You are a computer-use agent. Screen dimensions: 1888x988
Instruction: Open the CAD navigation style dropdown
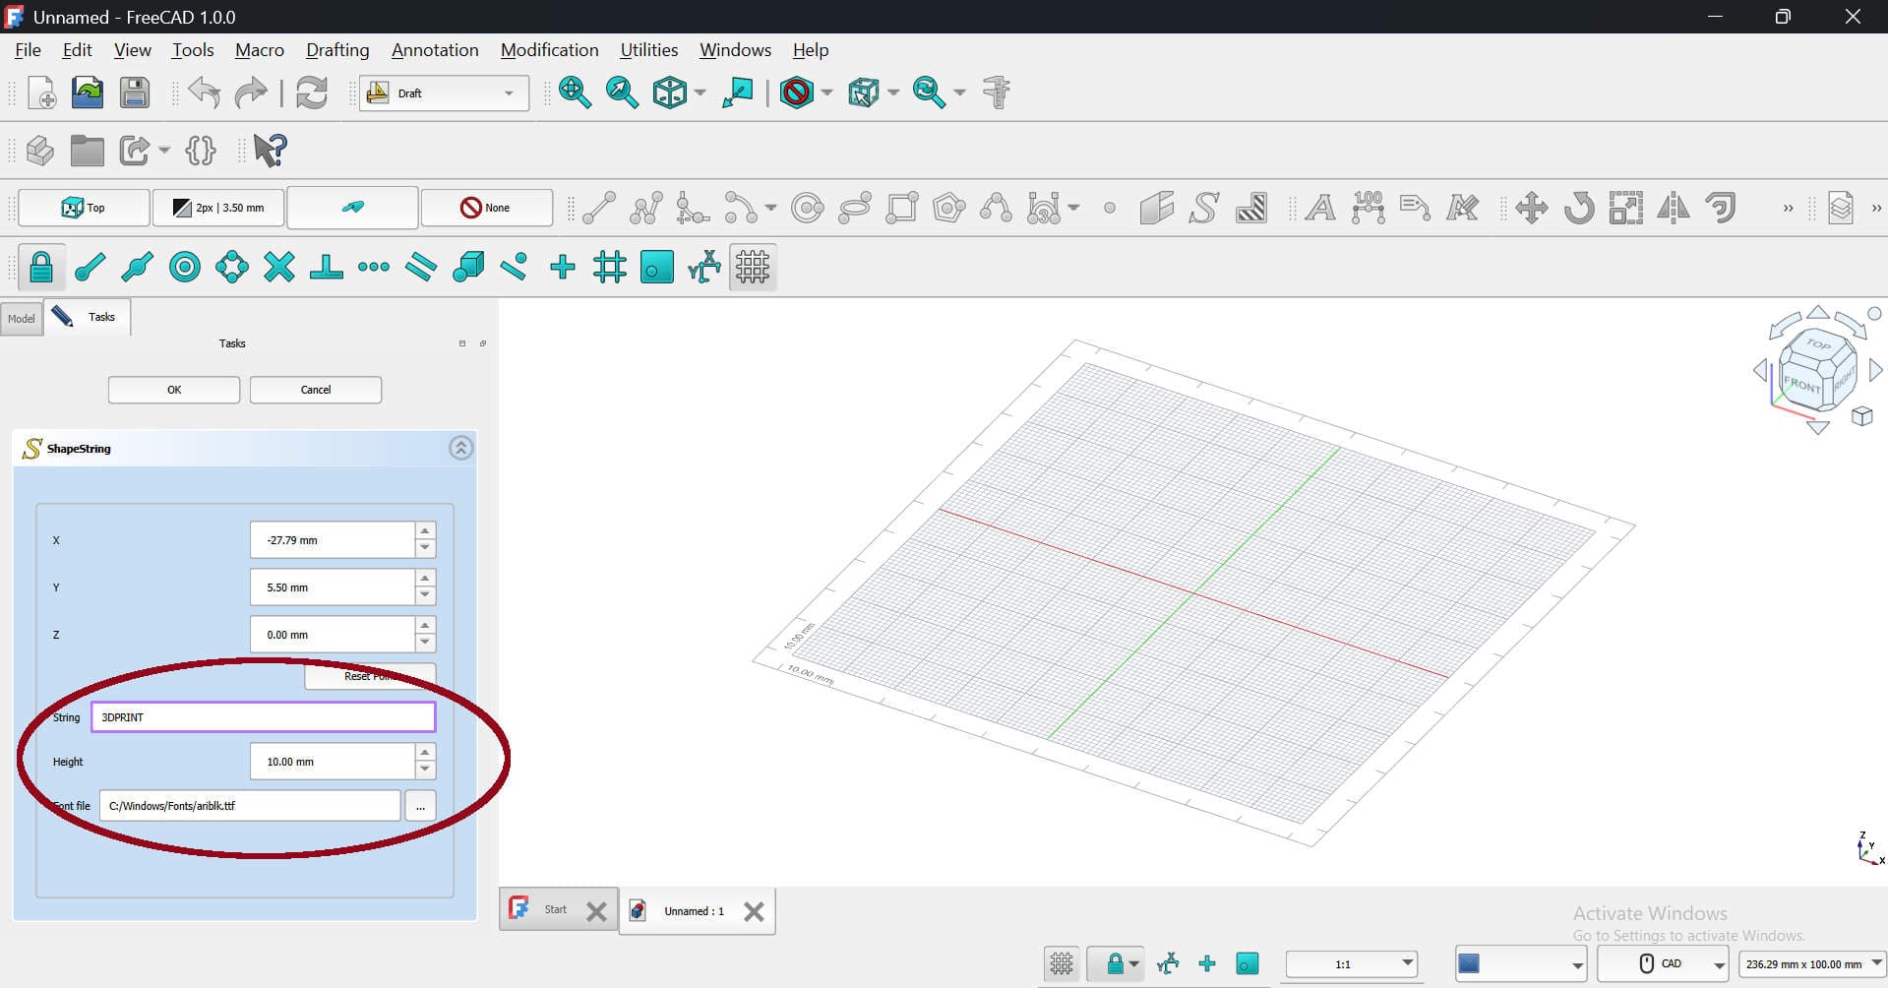1663,963
